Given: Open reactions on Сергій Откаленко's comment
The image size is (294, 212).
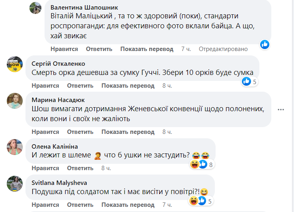Looking at the screenshot, I should point(249,82).
